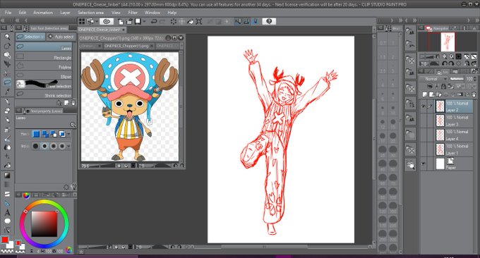This screenshot has height=258, width=480.
Task: Select the Zoom magnifier tool
Action: pos(7,37)
